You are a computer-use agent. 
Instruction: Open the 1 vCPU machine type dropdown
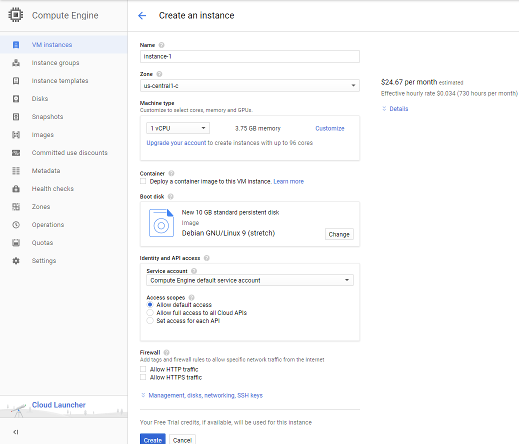click(x=178, y=128)
